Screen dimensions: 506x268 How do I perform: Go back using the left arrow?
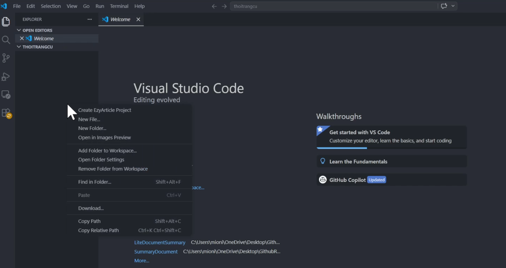click(214, 6)
